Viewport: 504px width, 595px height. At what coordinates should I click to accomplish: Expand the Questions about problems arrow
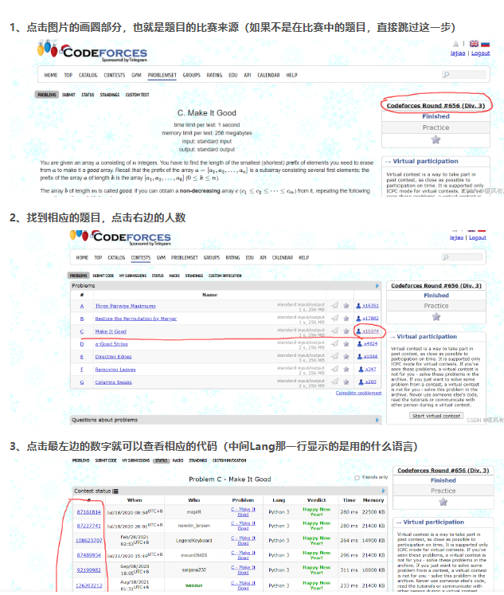point(377,420)
